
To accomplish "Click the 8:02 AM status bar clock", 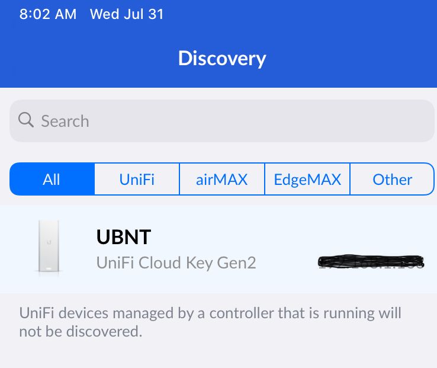I will (x=47, y=14).
